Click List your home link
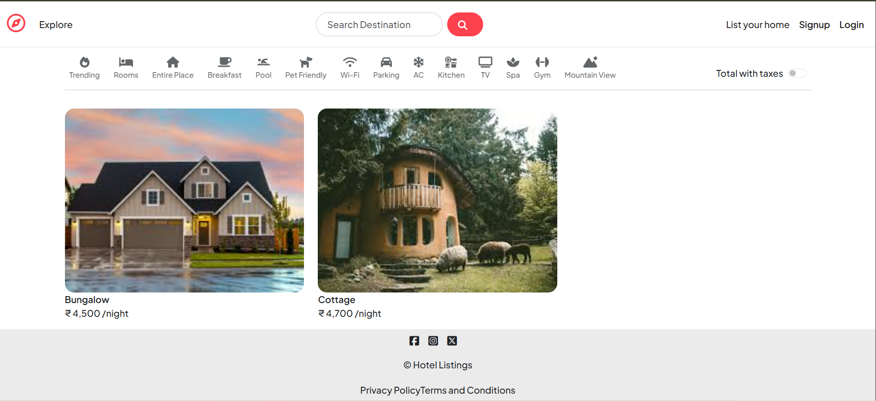Viewport: 876px width, 401px height. pos(758,25)
